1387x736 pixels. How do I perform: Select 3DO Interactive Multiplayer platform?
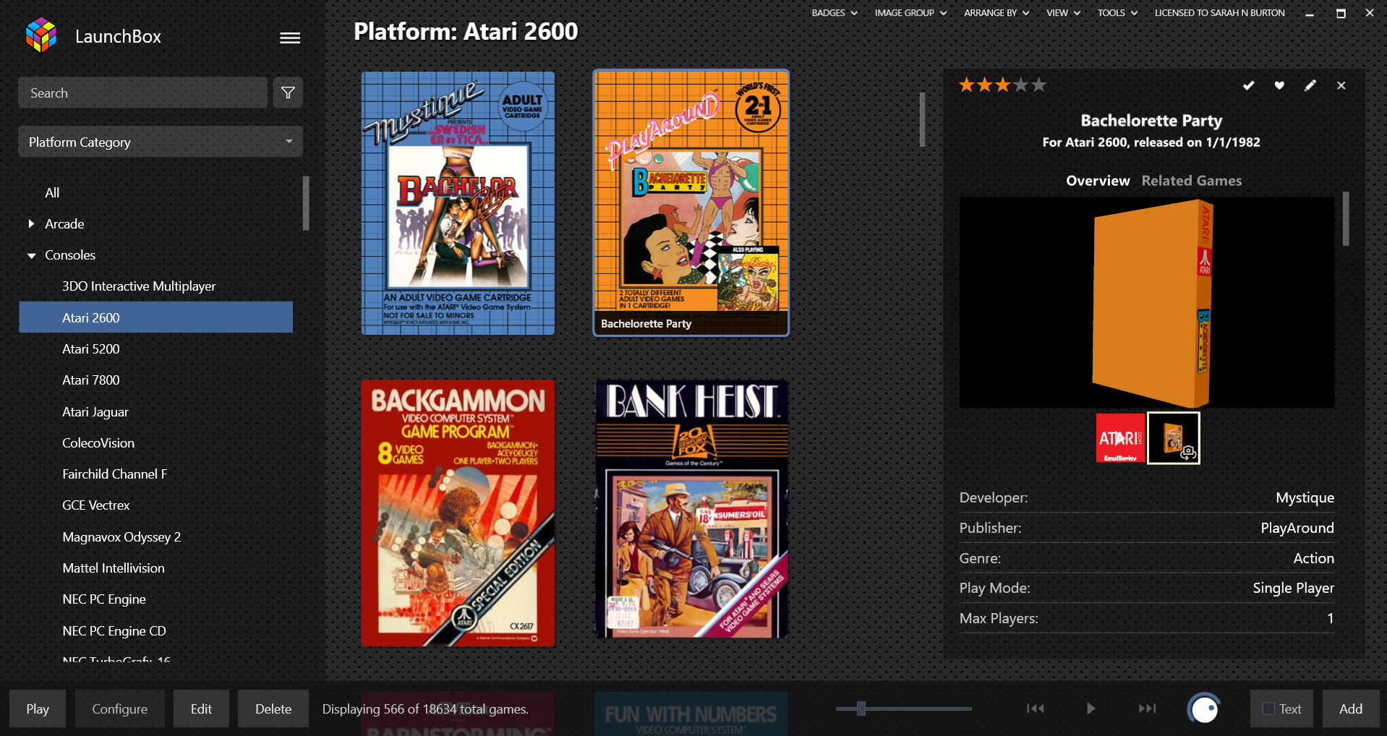[139, 286]
